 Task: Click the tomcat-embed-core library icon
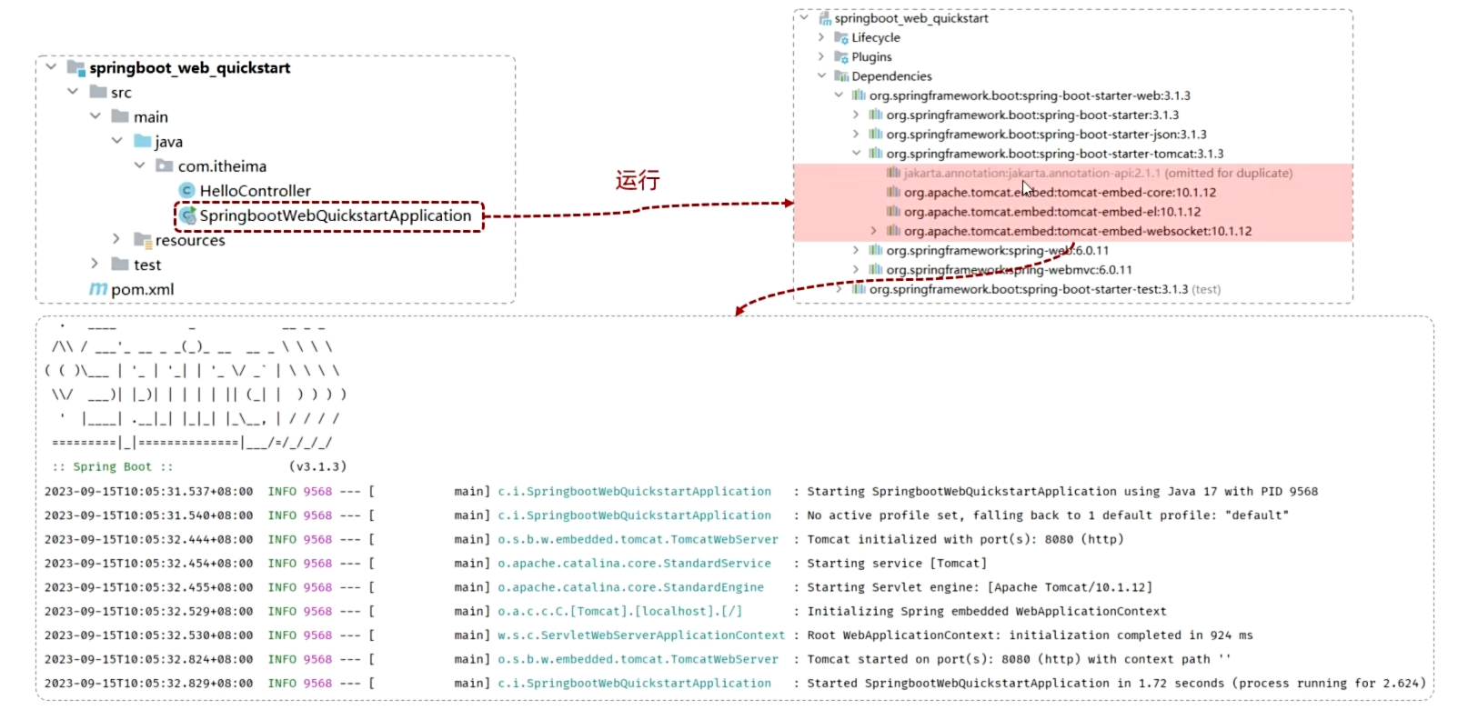(x=894, y=192)
